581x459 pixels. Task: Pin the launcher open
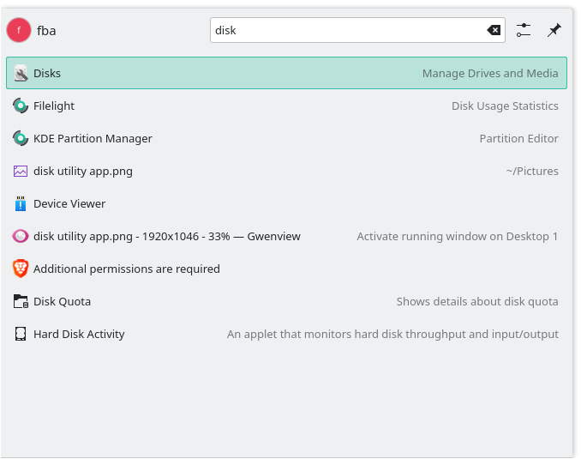554,30
